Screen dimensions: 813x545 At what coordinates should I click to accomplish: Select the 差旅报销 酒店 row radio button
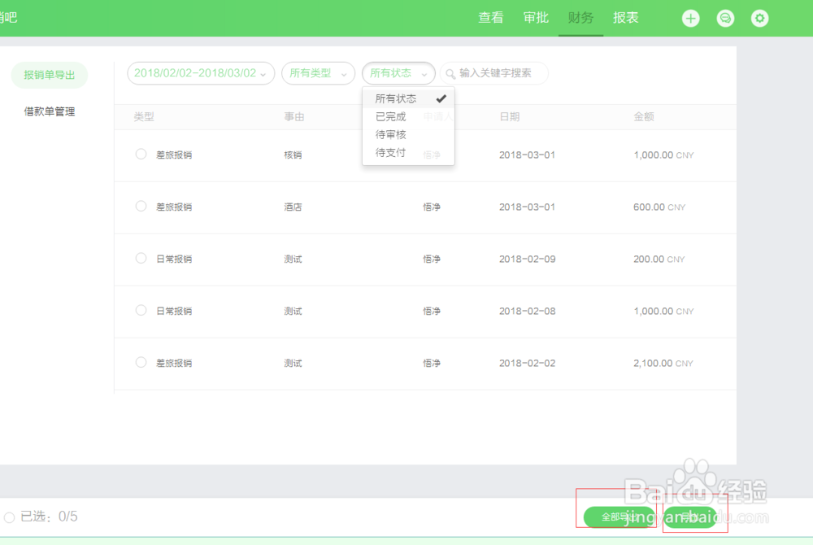click(141, 206)
